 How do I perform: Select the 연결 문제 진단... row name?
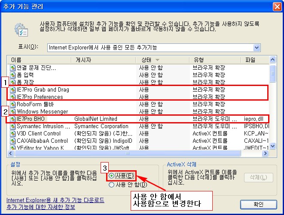pyautogui.click(x=36, y=68)
